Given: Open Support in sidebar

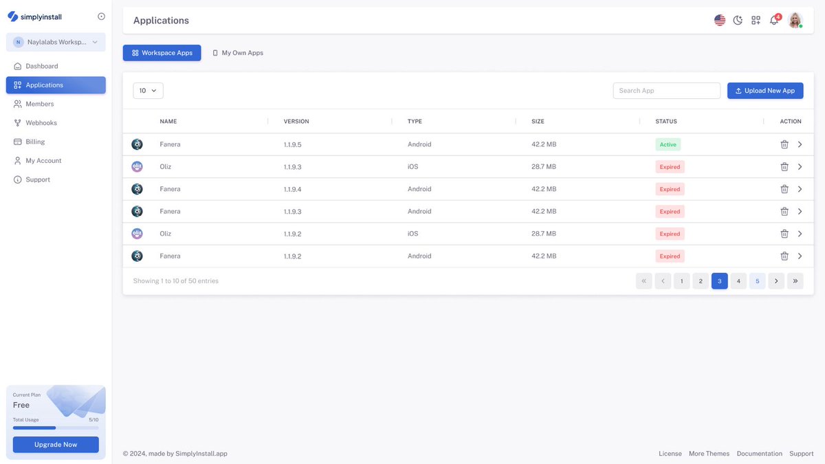Looking at the screenshot, I should [56, 179].
